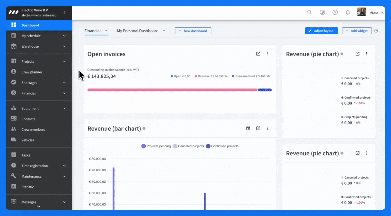The image size is (391, 216).
Task: Click the pink overdue invoice bar
Action: 172,90
